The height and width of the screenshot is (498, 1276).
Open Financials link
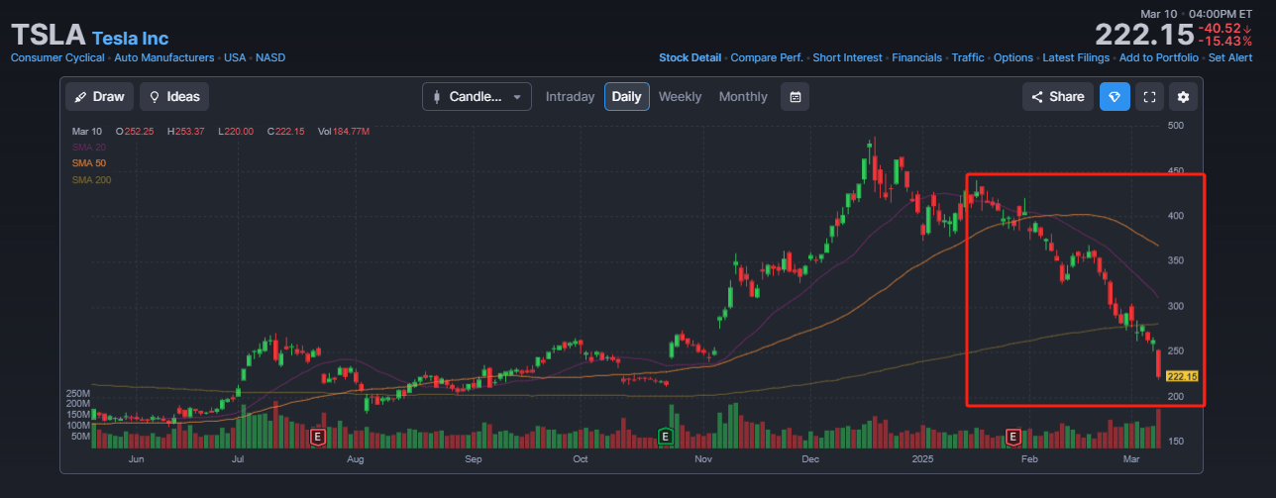click(917, 57)
